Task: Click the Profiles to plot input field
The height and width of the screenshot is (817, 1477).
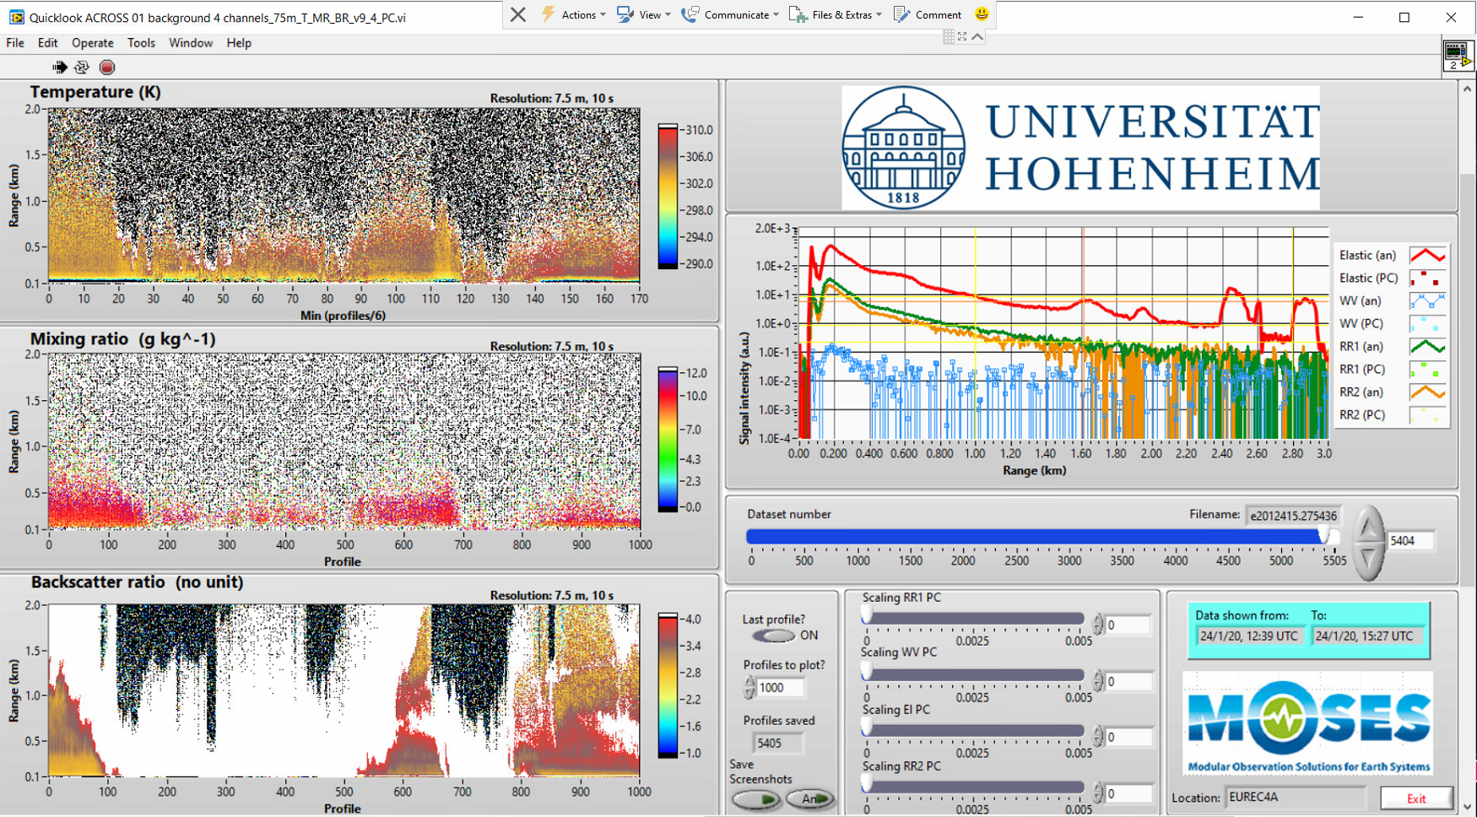Action: coord(780,688)
